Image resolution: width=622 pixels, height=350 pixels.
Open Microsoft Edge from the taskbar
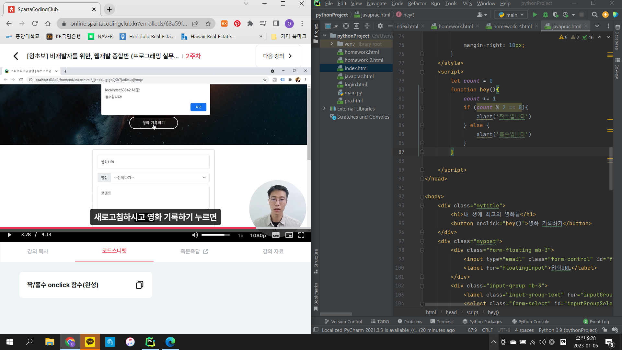[x=170, y=342]
